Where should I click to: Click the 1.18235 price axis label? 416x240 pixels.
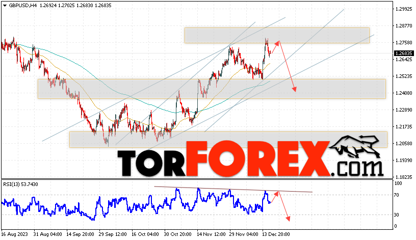click(x=404, y=177)
